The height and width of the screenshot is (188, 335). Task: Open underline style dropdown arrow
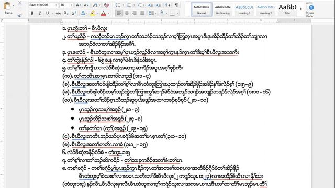52,13
